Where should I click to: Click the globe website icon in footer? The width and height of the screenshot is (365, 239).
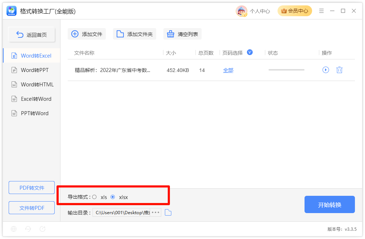pos(14,229)
